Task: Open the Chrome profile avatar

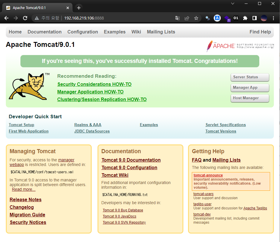Action: (x=264, y=18)
